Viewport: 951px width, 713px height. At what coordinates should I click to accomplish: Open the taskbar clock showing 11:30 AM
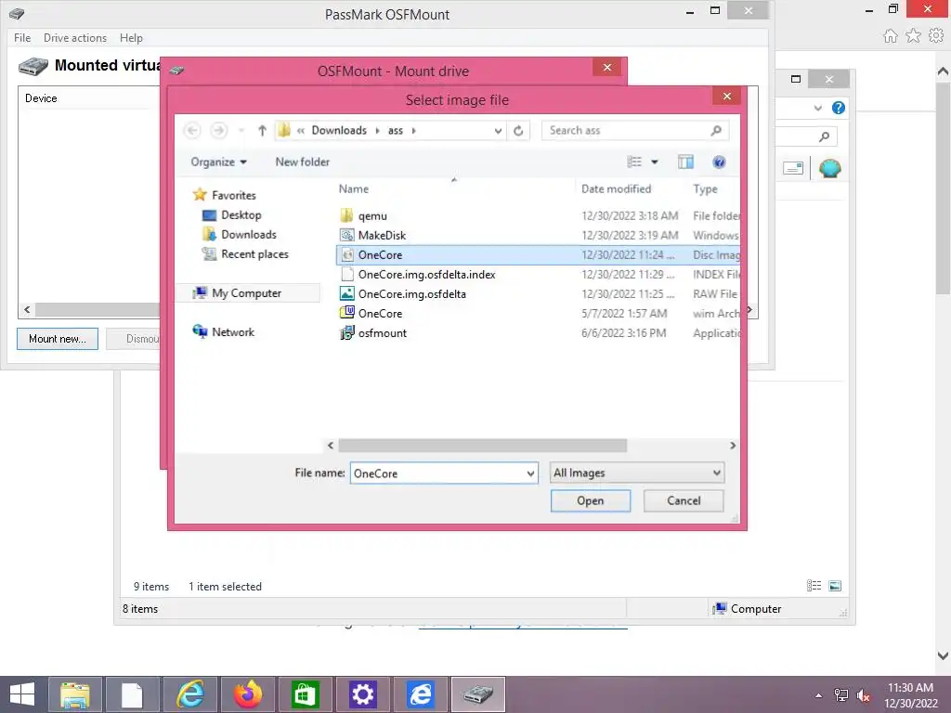(x=910, y=695)
